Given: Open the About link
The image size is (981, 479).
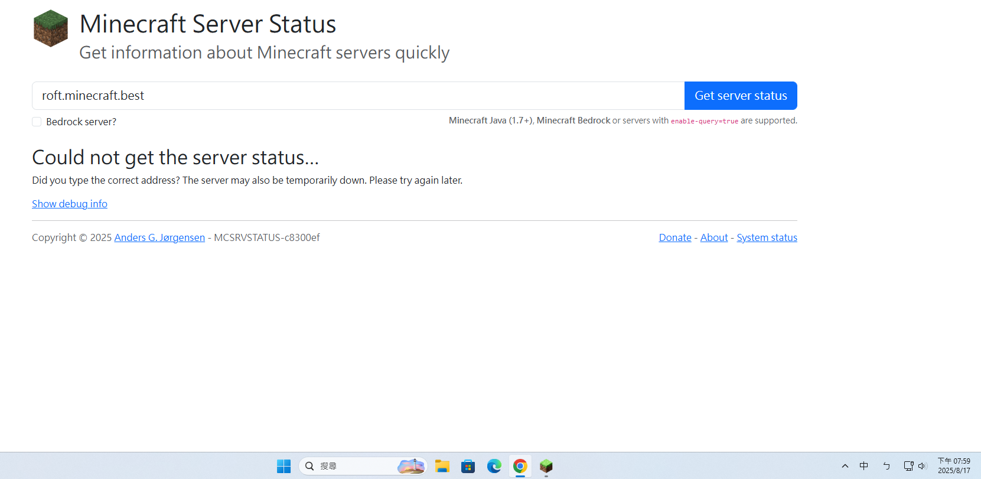Looking at the screenshot, I should pyautogui.click(x=714, y=237).
